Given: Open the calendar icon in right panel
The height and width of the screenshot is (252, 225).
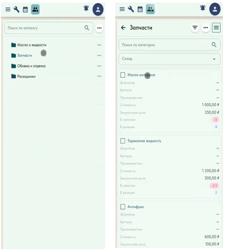Looking at the screenshot, I should coord(140,9).
